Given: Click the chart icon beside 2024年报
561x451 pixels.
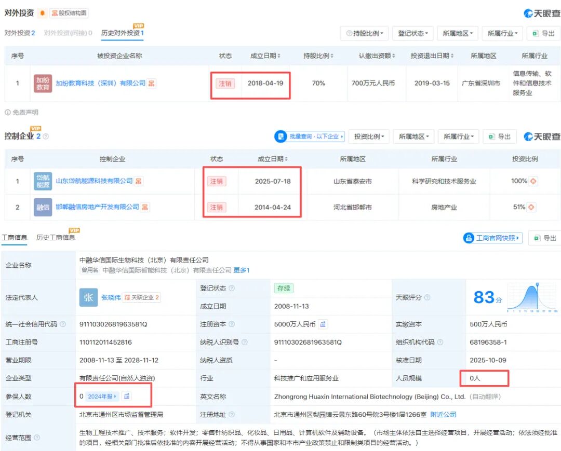Looking at the screenshot, I should click(127, 397).
